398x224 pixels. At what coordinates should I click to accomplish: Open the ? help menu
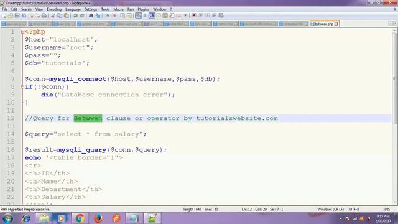pos(171,9)
